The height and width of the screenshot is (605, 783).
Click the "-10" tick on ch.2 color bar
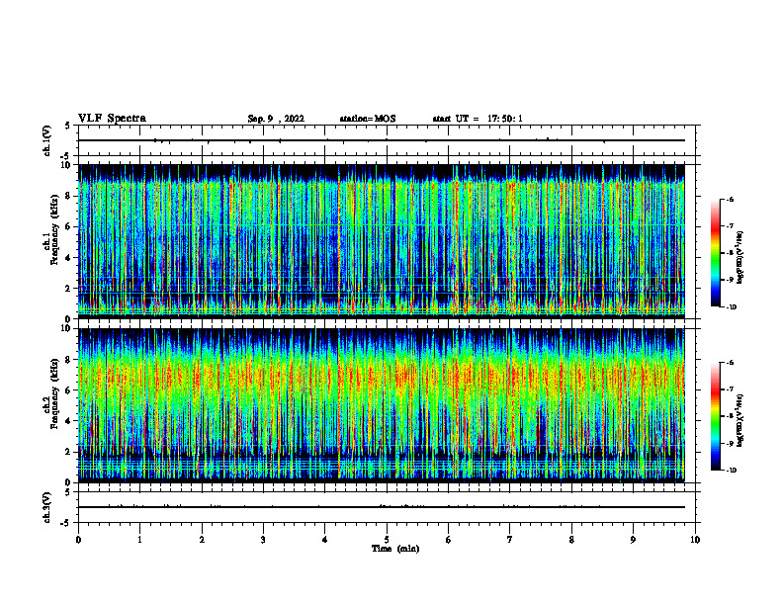(x=731, y=471)
